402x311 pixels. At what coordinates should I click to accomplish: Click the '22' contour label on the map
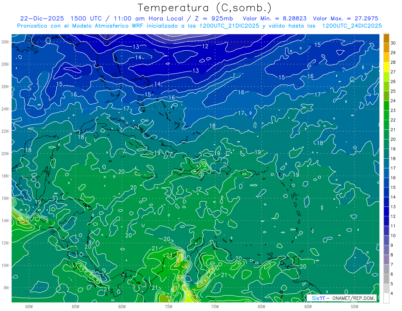coord(169,295)
